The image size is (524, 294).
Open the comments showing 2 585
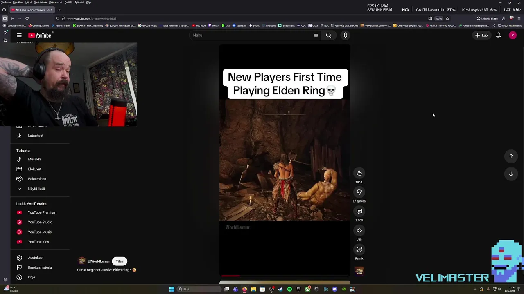(359, 211)
